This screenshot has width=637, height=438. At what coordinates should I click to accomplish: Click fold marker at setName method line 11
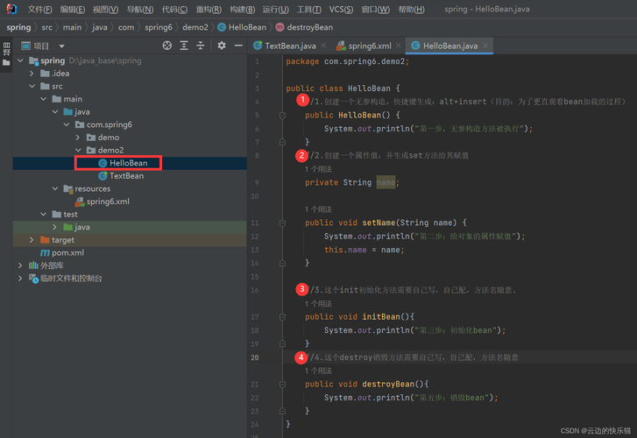click(282, 223)
